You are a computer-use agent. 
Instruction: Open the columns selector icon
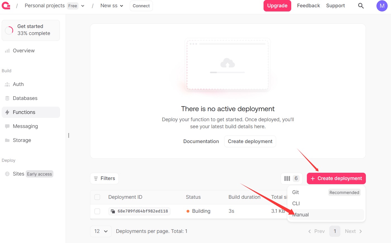pyautogui.click(x=287, y=178)
